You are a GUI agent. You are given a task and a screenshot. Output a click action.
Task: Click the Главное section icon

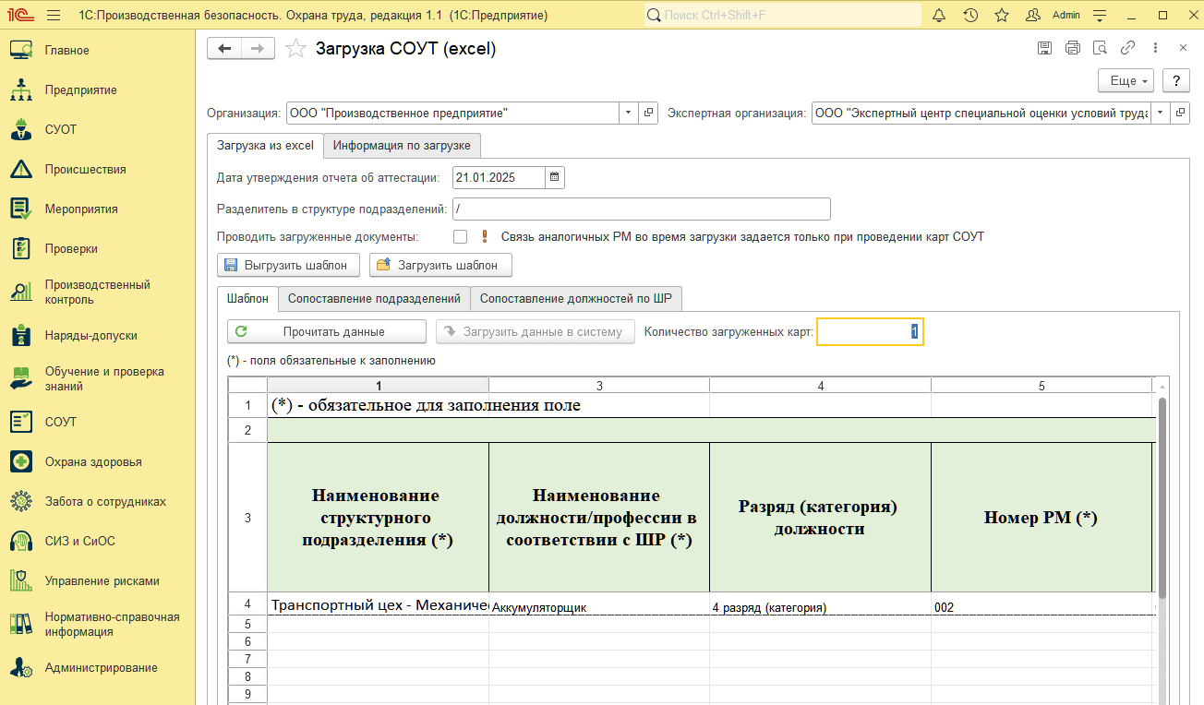tap(21, 50)
